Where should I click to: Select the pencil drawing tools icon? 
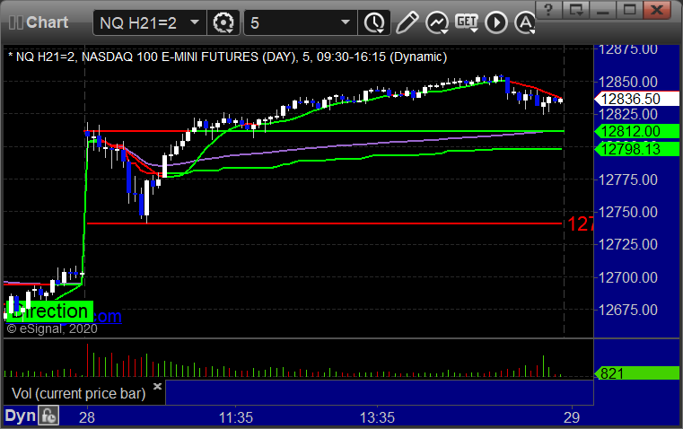tap(407, 22)
